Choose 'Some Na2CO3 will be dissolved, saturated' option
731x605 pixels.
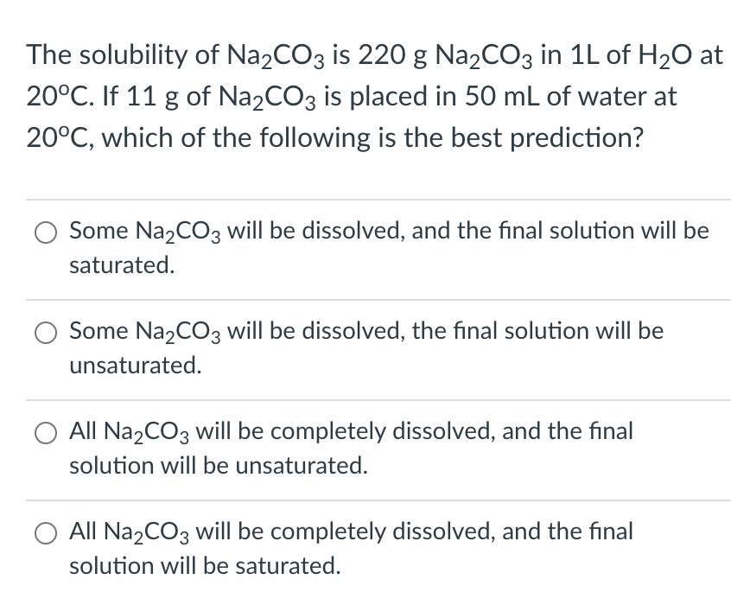[x=45, y=232]
